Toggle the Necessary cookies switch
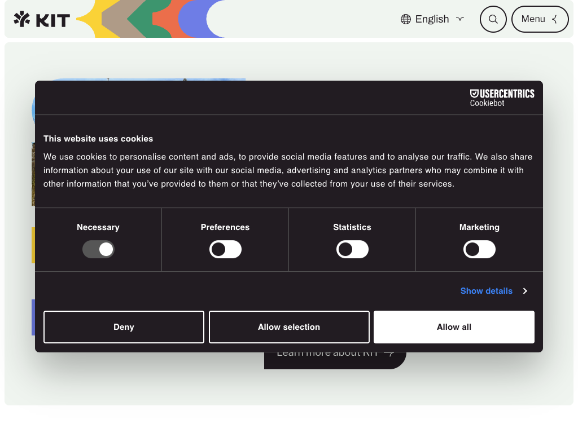Screen dimensions: 578x433 pos(98,249)
